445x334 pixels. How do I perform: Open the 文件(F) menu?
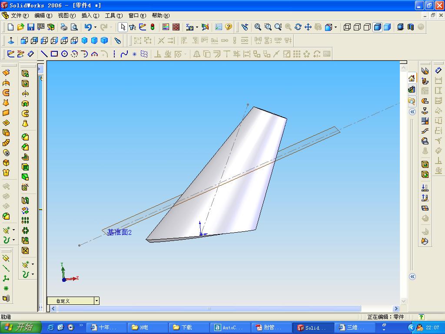coord(20,16)
